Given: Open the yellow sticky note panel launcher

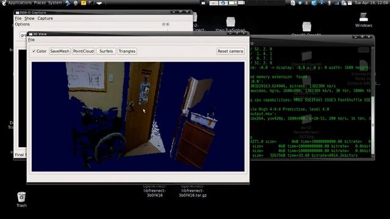Looking at the screenshot, I should (x=83, y=3).
